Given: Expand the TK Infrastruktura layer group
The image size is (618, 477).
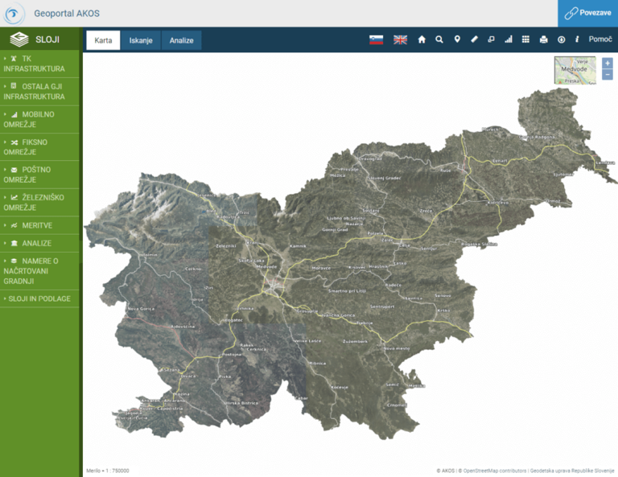Looking at the screenshot, I should tap(5, 58).
